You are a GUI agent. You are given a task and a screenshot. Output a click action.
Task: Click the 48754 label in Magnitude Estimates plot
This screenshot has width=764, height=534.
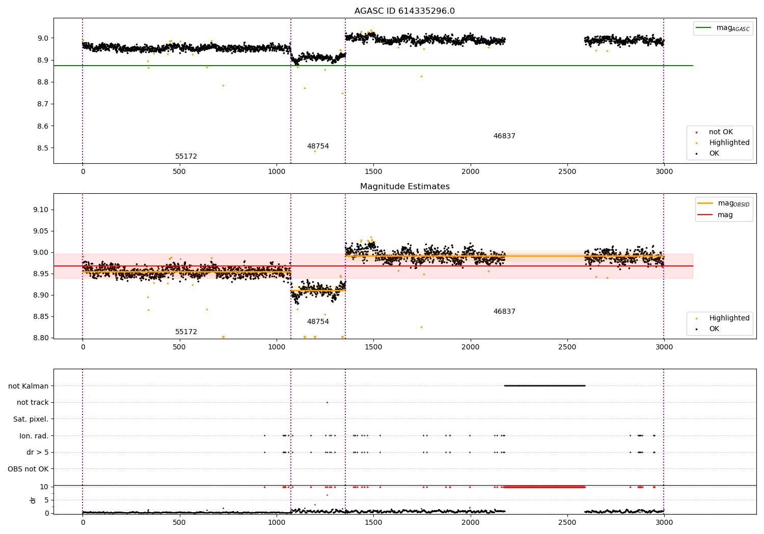click(318, 322)
